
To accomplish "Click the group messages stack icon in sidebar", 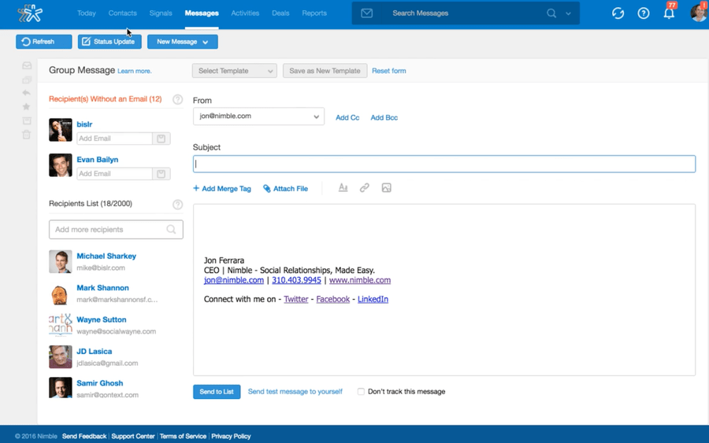I will (27, 80).
